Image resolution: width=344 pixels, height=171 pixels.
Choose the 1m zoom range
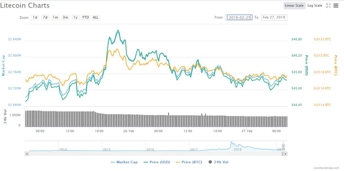click(x=55, y=17)
